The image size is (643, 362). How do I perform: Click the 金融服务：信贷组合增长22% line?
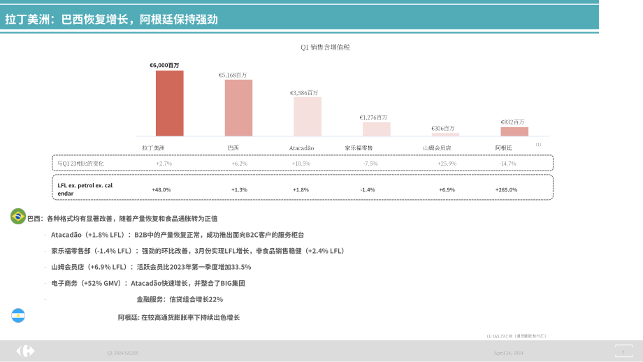click(x=180, y=299)
